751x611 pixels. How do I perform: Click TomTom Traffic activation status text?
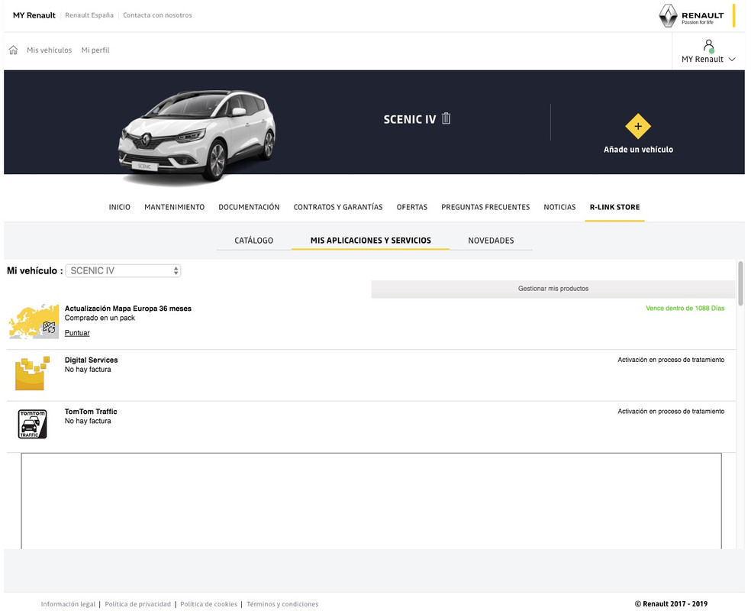pos(671,412)
